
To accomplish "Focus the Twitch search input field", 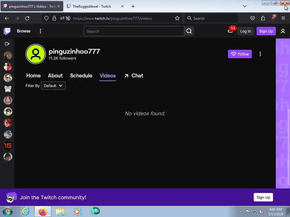I will click(134, 31).
